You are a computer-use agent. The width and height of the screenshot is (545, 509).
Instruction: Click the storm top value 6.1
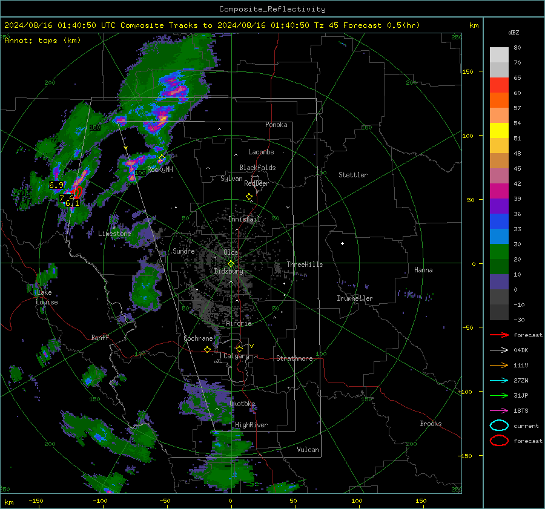tap(72, 203)
